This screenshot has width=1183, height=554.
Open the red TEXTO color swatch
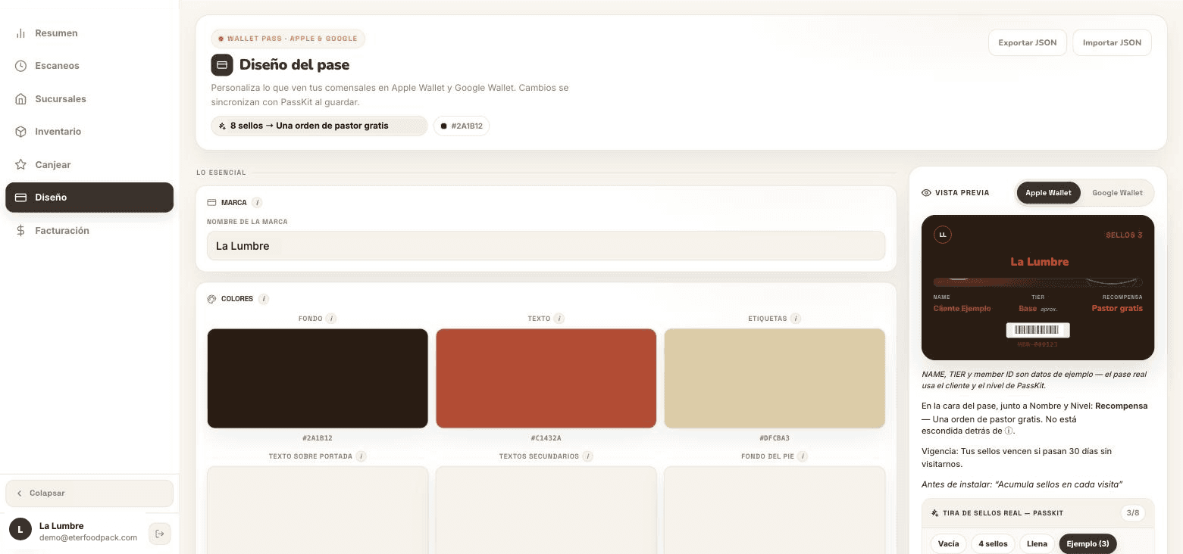click(x=546, y=378)
